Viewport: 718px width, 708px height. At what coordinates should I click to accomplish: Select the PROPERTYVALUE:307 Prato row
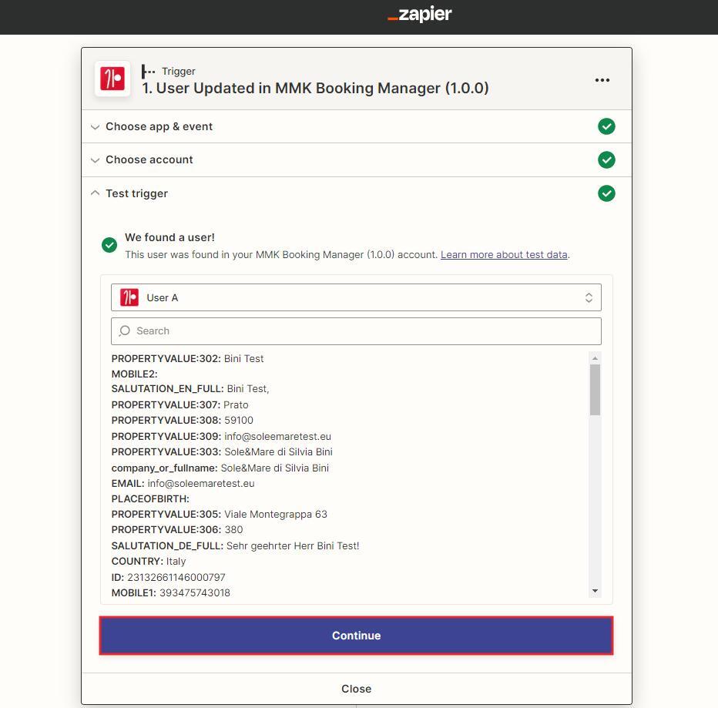point(179,404)
